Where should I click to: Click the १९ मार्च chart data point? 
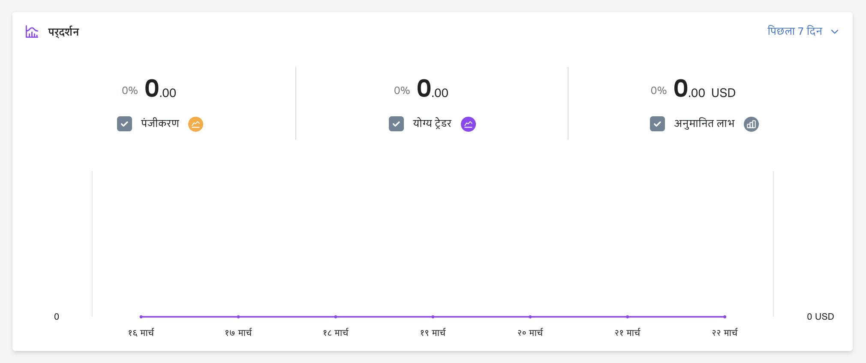click(433, 317)
